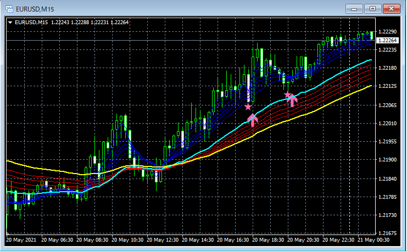The image size is (407, 251).
Task: Click the time axis label 20 May 18:30
Action: 268,240
